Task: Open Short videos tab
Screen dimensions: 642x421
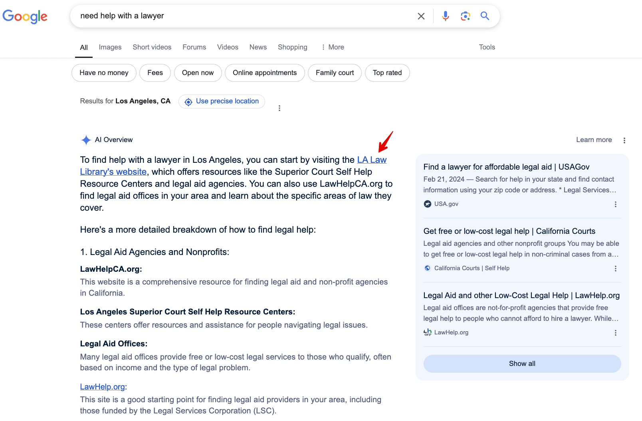Action: (x=152, y=47)
